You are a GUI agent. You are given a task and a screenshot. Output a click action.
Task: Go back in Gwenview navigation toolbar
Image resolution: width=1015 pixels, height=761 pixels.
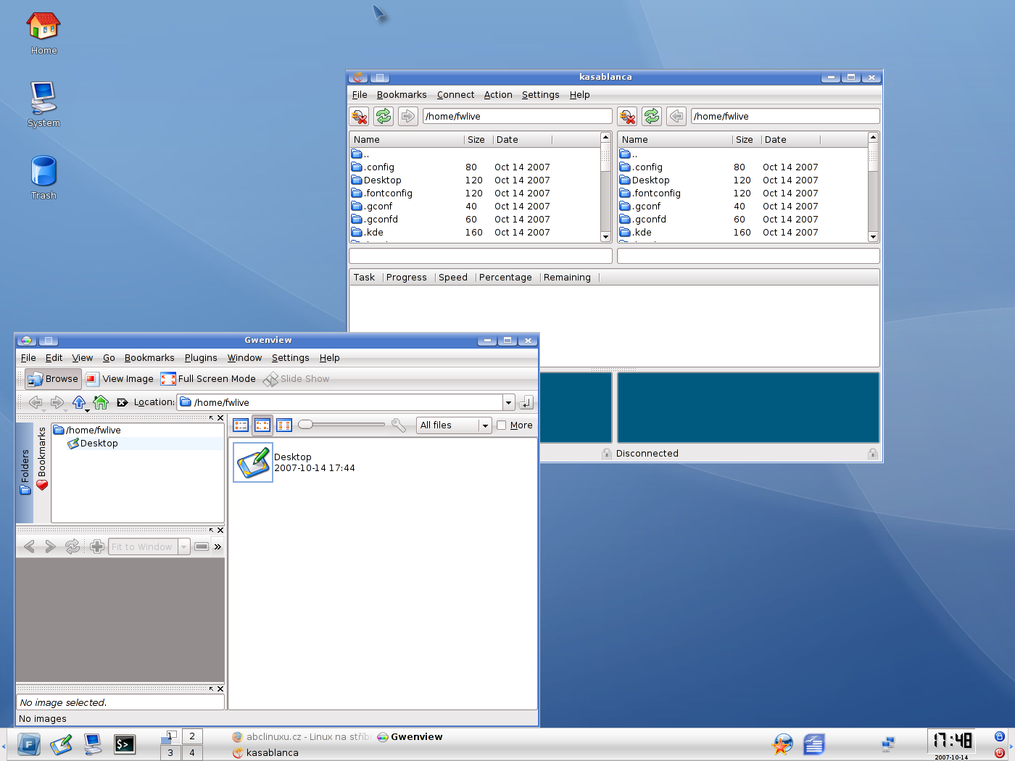click(35, 402)
